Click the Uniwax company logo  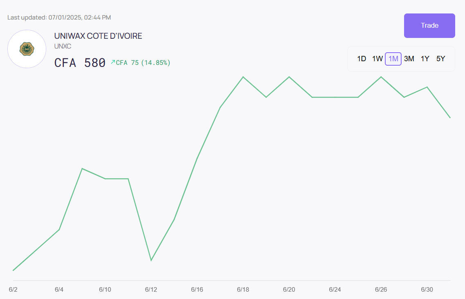coord(27,49)
